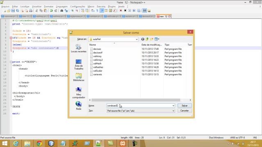Collapse the if-block fold marker at line 6

click(11, 38)
